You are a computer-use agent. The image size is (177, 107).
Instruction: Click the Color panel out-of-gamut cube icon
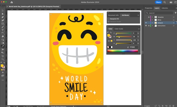109,41
